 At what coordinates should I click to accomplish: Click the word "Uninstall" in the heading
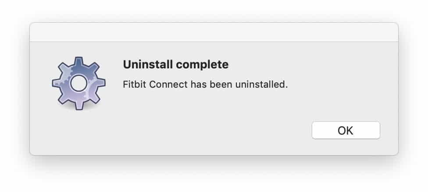pyautogui.click(x=148, y=65)
